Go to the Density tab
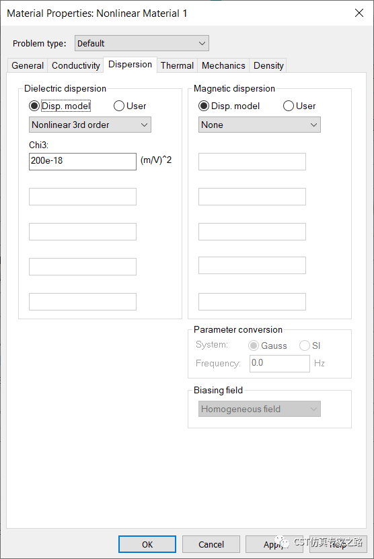 pyautogui.click(x=268, y=65)
